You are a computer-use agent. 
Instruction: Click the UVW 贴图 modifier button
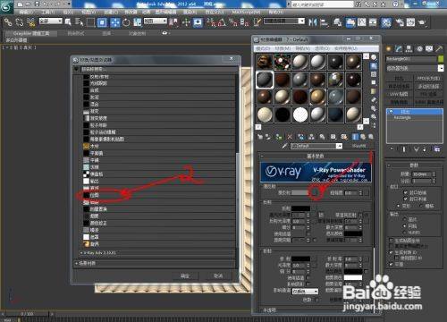[x=400, y=94]
